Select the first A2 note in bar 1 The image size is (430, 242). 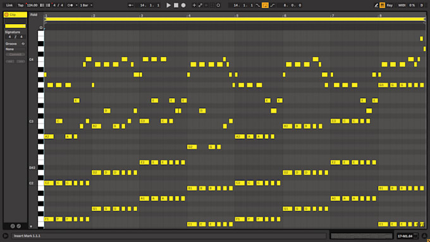coord(49,136)
